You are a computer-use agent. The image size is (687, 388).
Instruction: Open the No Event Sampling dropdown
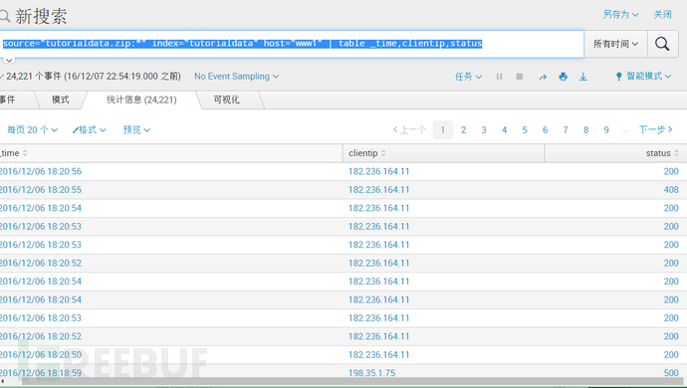click(x=237, y=77)
